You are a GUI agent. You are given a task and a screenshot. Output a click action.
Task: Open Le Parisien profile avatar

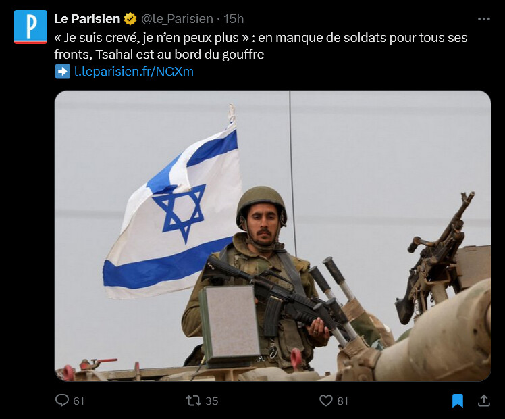(x=30, y=27)
